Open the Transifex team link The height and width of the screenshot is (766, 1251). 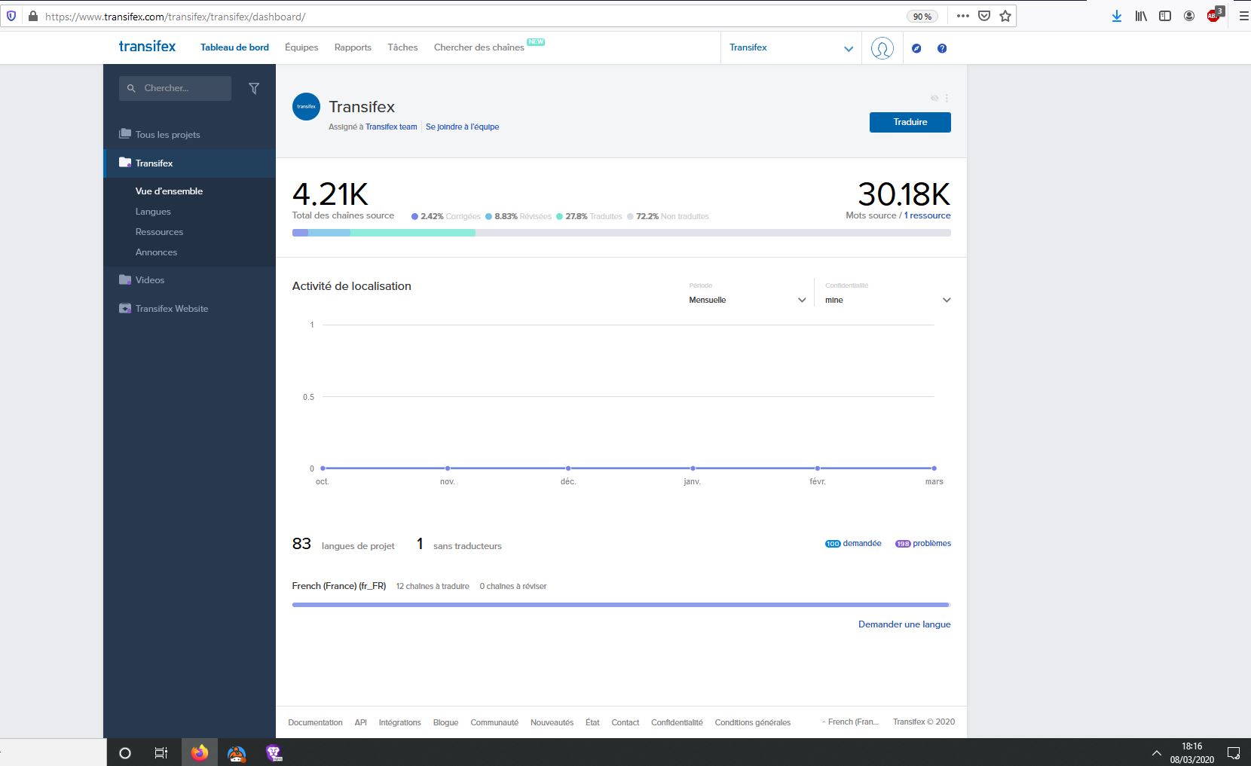coord(391,127)
